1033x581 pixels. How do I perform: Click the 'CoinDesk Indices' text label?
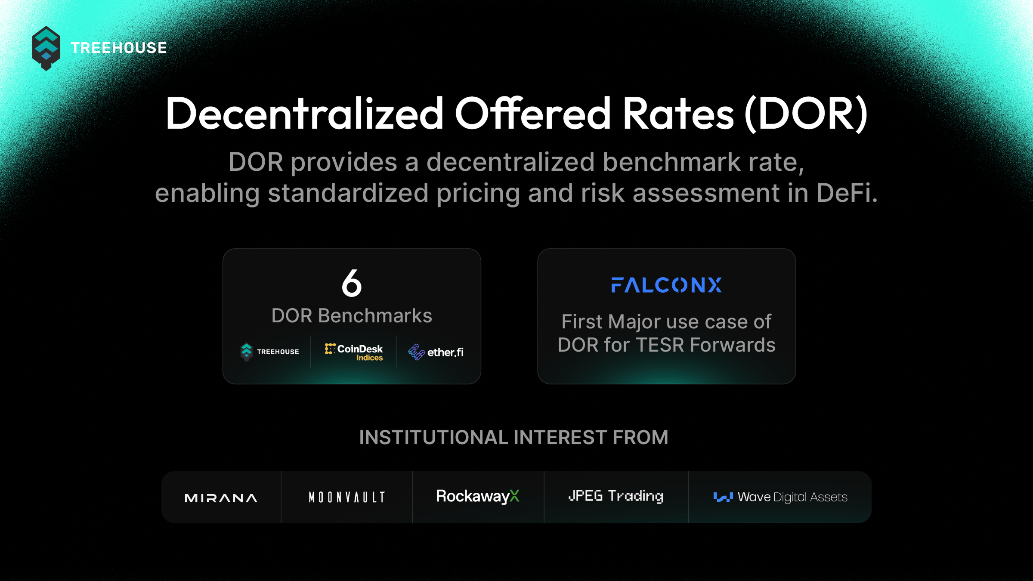point(360,352)
